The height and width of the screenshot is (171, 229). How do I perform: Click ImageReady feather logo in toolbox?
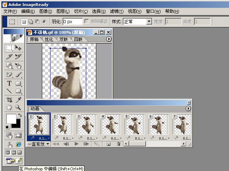[14, 38]
